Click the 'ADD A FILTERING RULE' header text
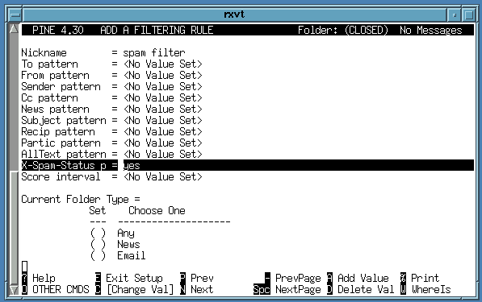Image resolution: width=482 pixels, height=302 pixels. (x=157, y=30)
